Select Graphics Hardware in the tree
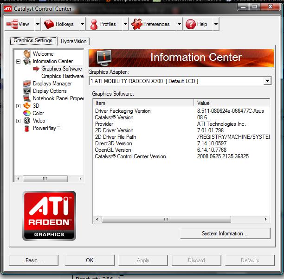 point(62,76)
